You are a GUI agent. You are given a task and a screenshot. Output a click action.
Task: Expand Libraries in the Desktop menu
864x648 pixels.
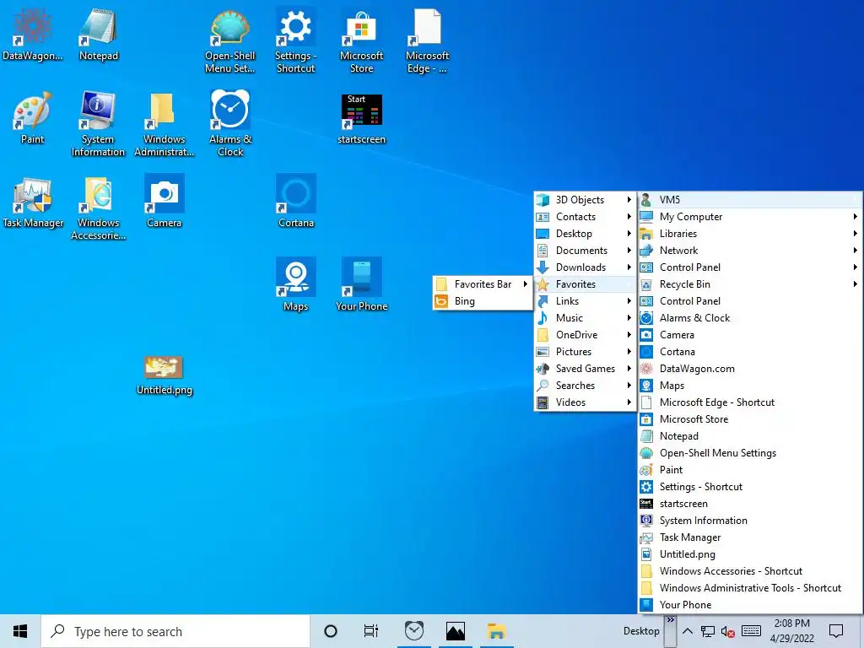750,234
